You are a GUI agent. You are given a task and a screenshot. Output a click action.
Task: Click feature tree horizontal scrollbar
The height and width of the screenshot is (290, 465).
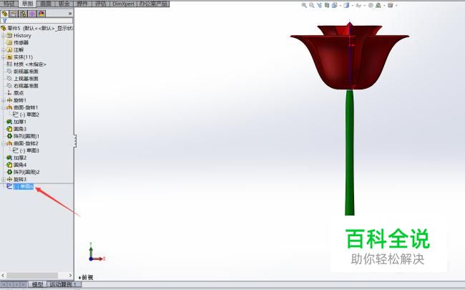(32, 276)
